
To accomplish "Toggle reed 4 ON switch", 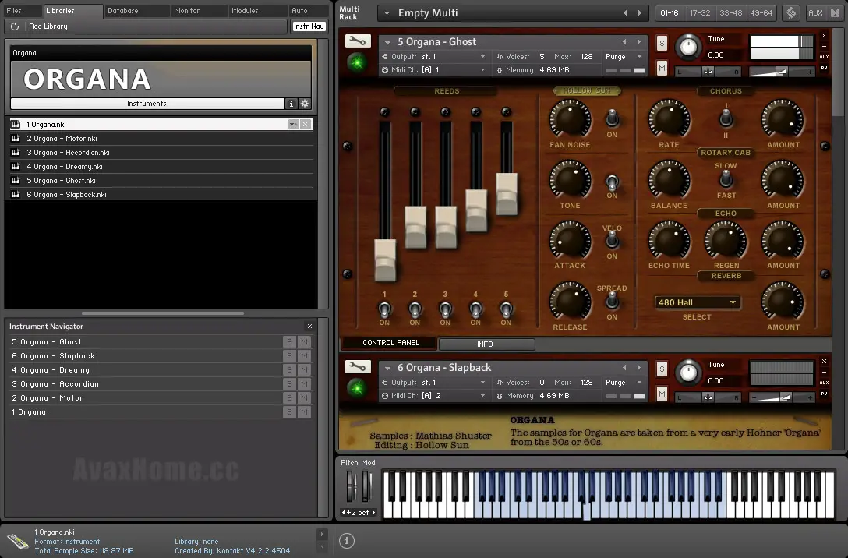I will point(475,310).
